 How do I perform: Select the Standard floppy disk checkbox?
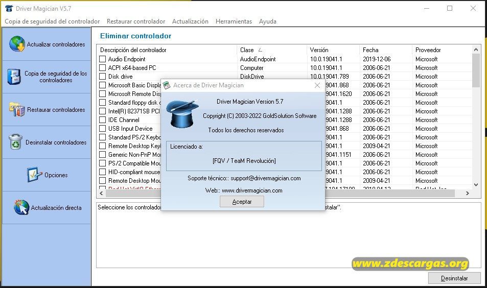coord(103,103)
